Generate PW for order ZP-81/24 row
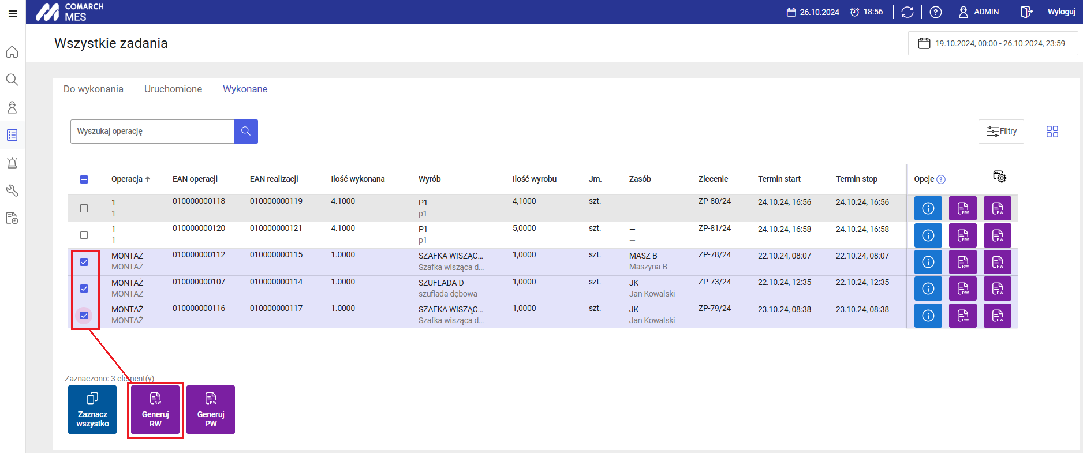The image size is (1083, 453). [x=998, y=235]
